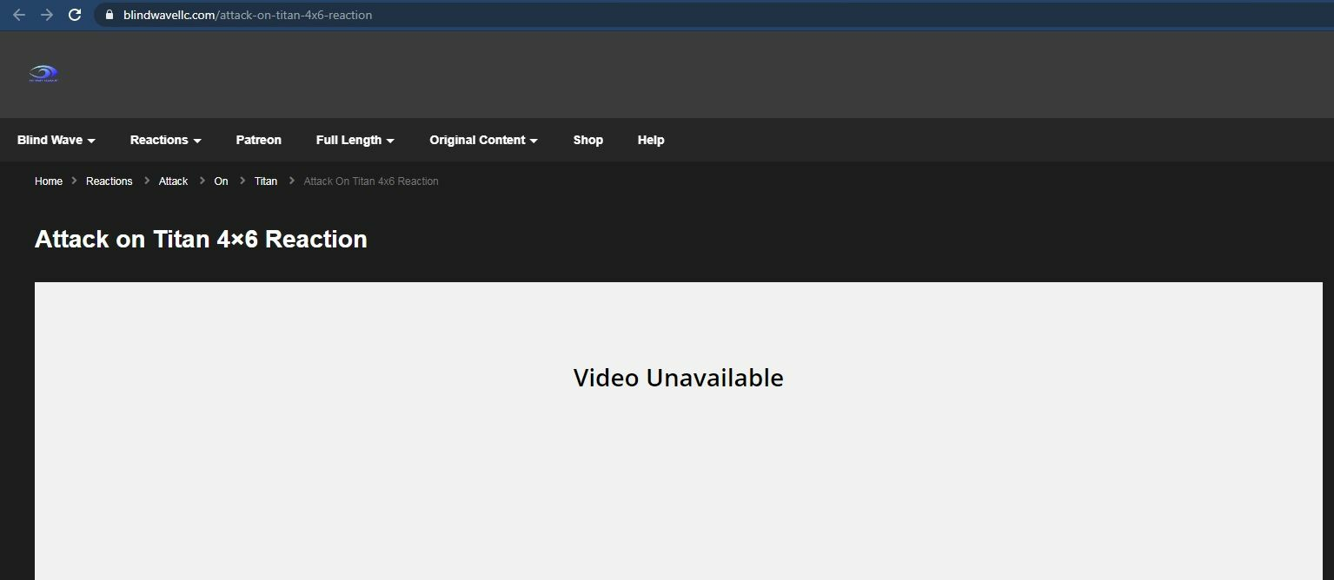
Task: Go back using the browser back arrow
Action: click(x=19, y=15)
